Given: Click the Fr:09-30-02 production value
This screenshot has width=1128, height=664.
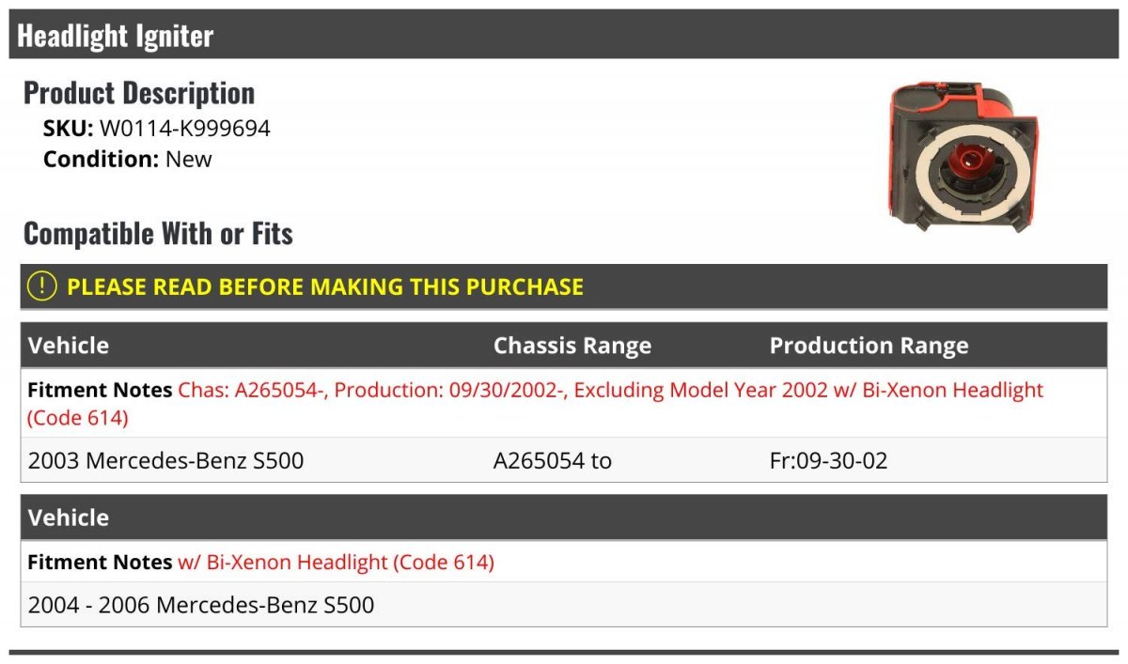Looking at the screenshot, I should tap(828, 460).
